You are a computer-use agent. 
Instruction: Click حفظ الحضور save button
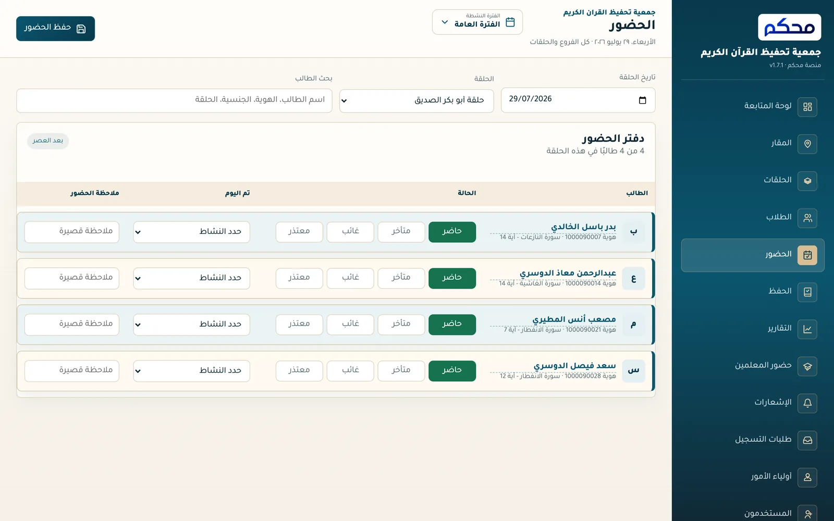pyautogui.click(x=55, y=29)
